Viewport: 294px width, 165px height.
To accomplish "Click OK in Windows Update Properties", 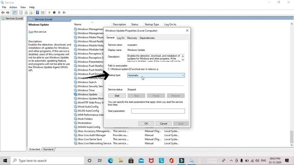I will (x=146, y=123).
